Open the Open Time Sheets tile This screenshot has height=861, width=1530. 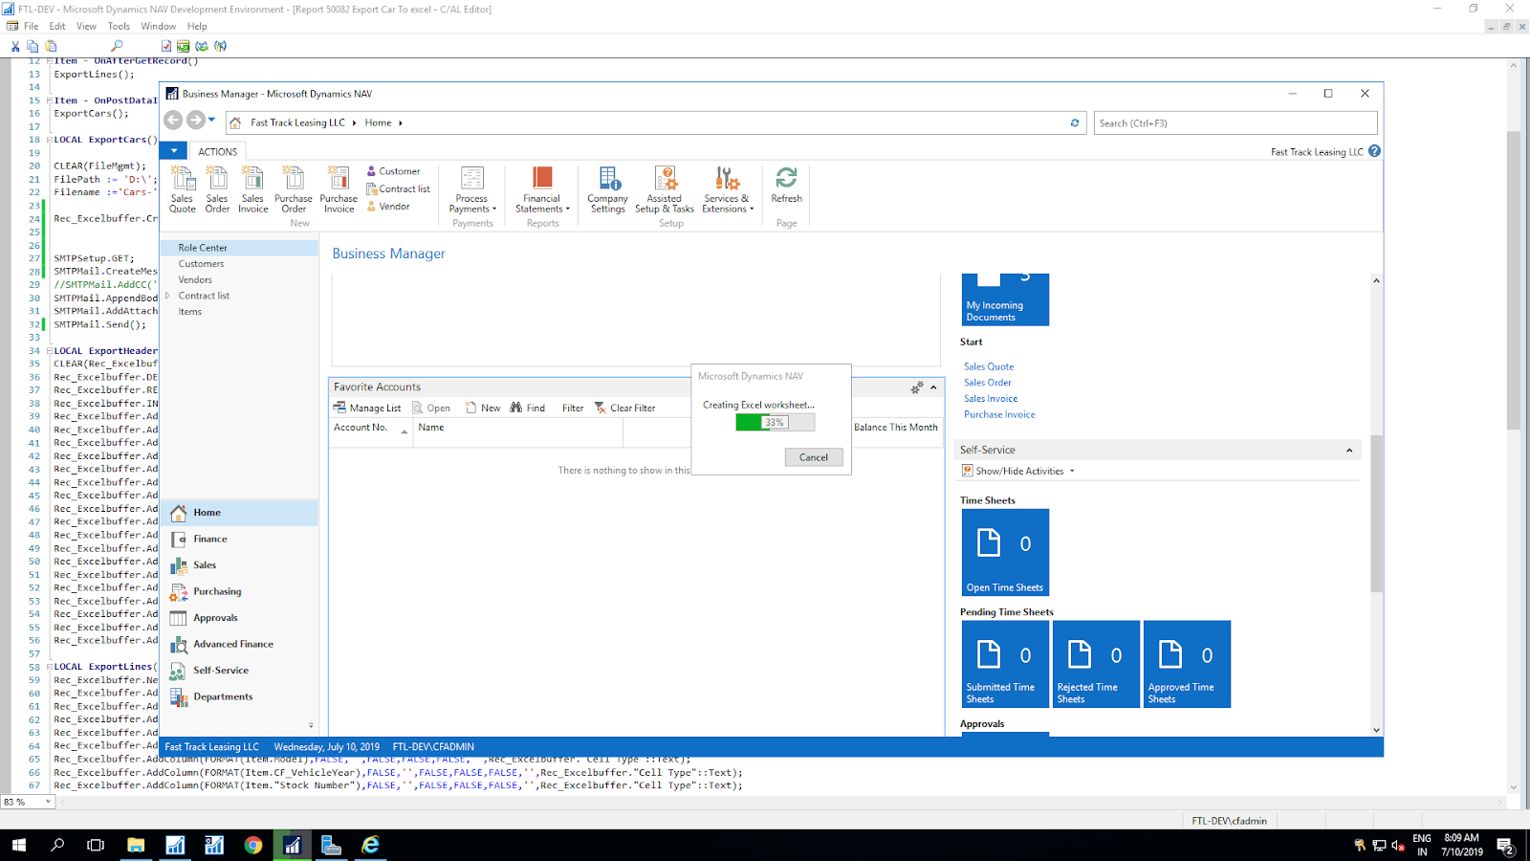coord(1005,553)
